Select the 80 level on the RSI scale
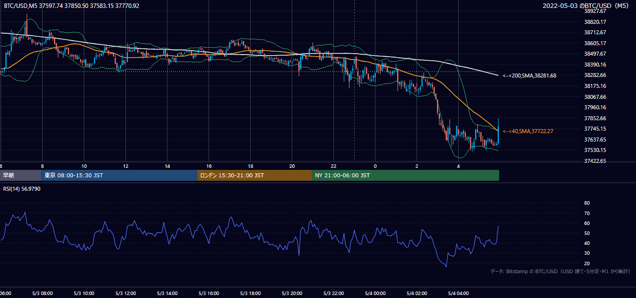 tap(587, 203)
